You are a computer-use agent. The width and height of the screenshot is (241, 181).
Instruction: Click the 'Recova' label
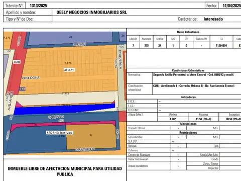pos(132,146)
